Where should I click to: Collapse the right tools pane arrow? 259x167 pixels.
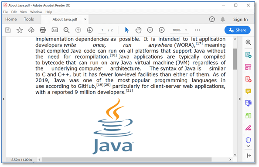coord(240,99)
